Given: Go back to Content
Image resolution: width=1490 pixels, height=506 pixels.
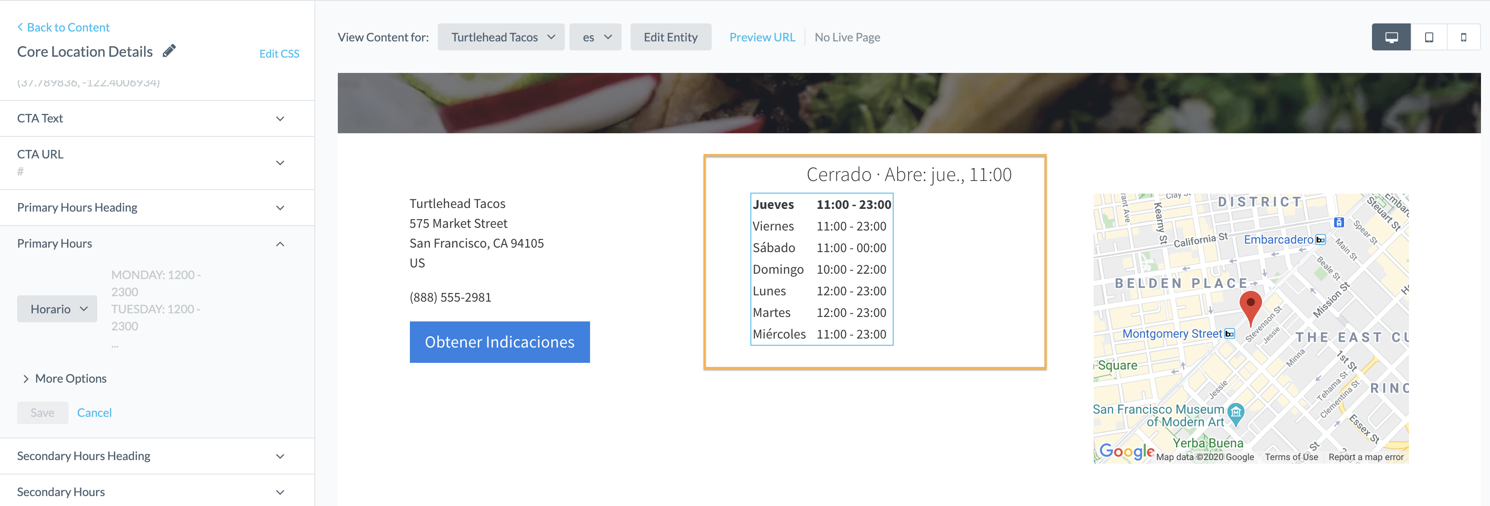Looking at the screenshot, I should [x=63, y=27].
